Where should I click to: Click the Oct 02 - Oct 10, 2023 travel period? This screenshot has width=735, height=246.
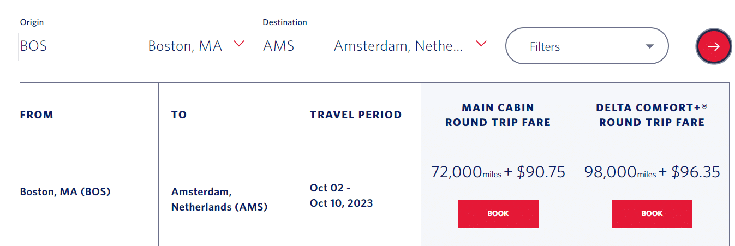[342, 195]
